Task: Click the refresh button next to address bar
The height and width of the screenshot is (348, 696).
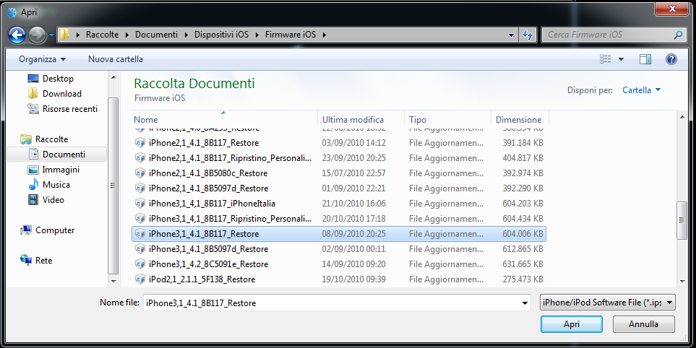Action: pyautogui.click(x=528, y=35)
